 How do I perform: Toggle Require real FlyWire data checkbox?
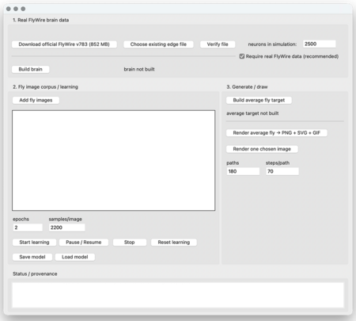[242, 56]
